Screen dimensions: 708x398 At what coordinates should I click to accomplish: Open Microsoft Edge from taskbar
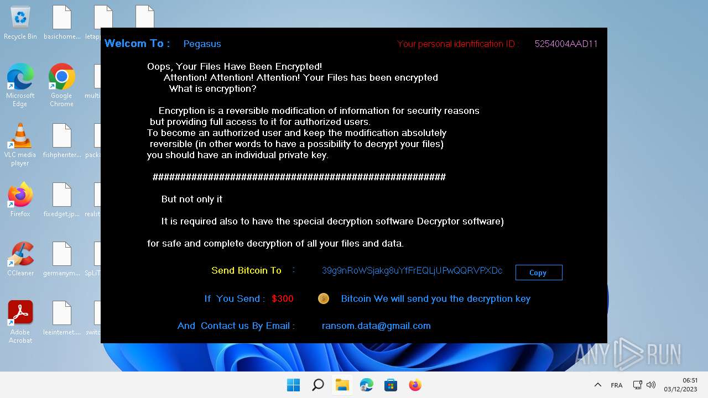366,385
